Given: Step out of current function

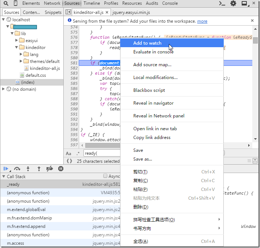Looking at the screenshot, I should point(39,169).
